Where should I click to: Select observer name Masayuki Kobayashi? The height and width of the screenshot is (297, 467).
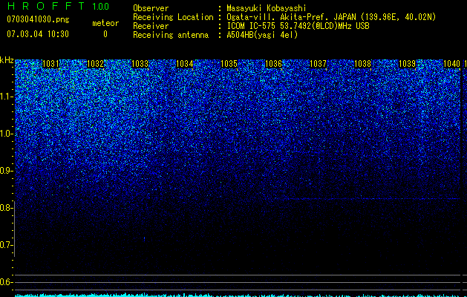267,8
